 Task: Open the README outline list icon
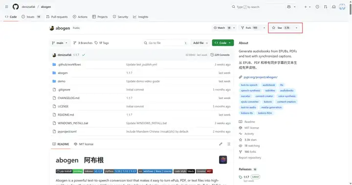pos(228,144)
